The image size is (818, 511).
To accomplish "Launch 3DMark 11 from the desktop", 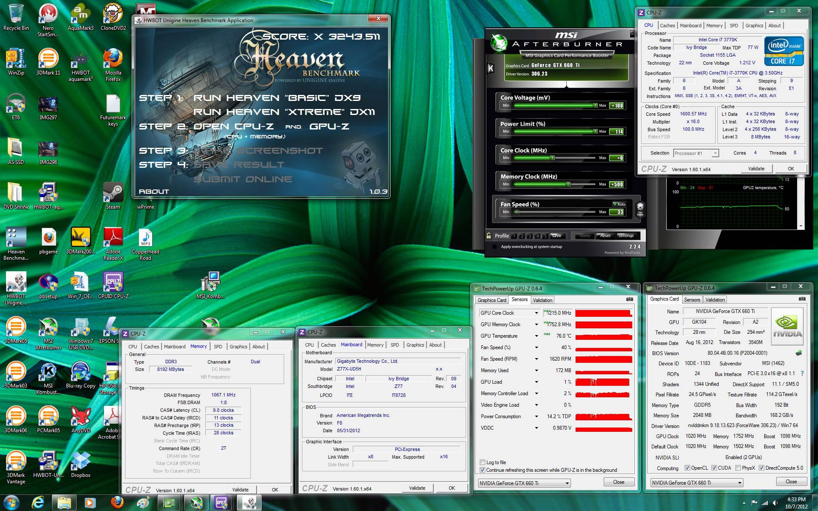I will pyautogui.click(x=48, y=62).
